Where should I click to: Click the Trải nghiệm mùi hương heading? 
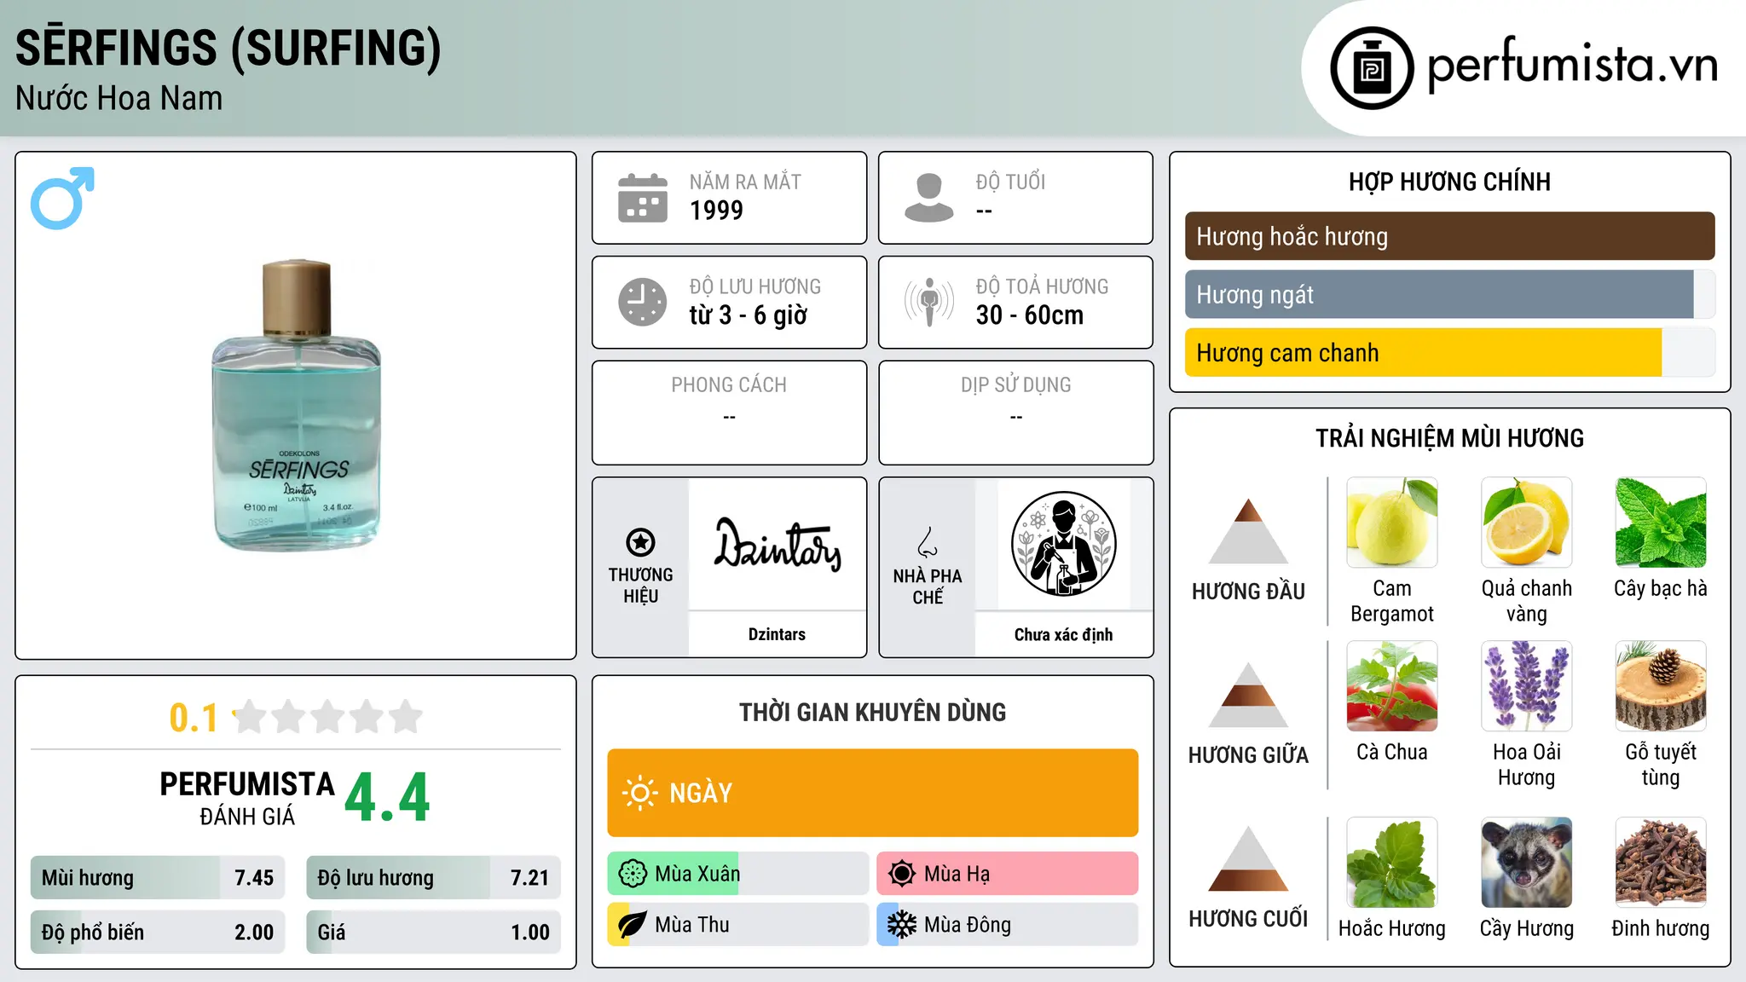1449,438
